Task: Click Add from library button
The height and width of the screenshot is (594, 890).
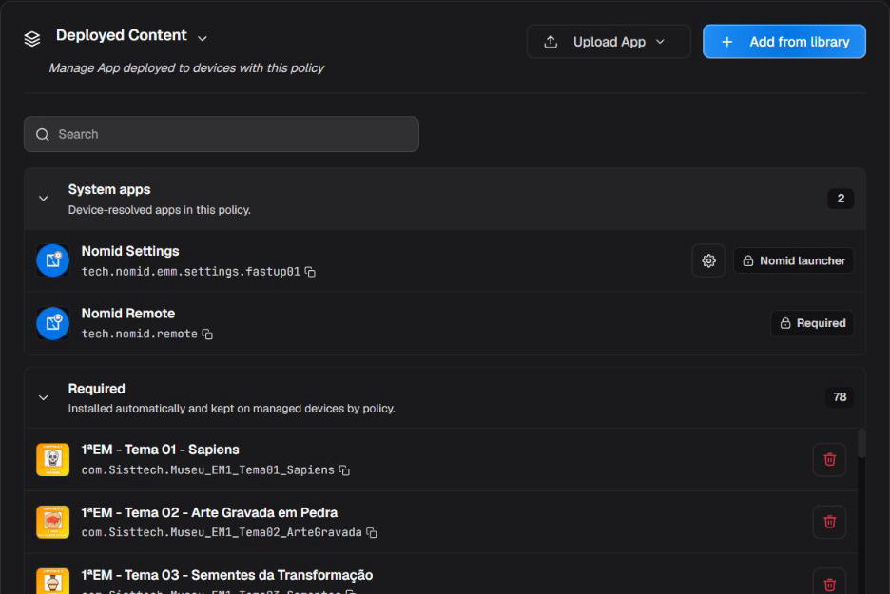Action: click(x=784, y=42)
